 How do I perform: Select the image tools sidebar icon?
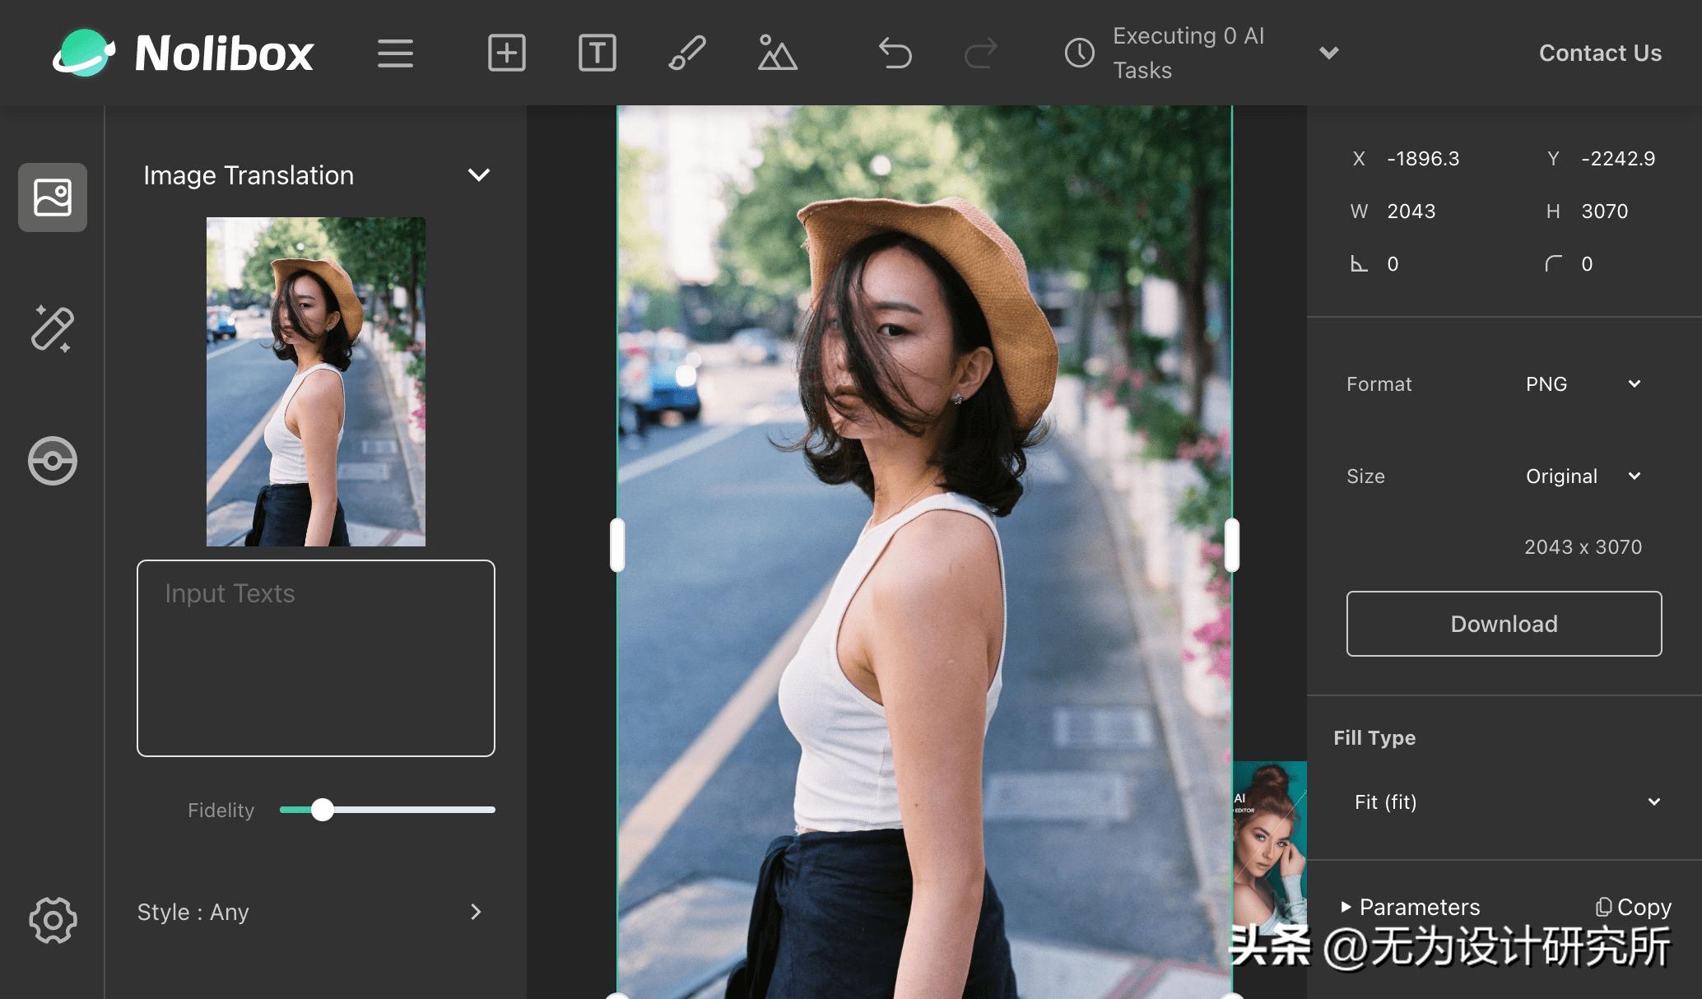point(53,197)
